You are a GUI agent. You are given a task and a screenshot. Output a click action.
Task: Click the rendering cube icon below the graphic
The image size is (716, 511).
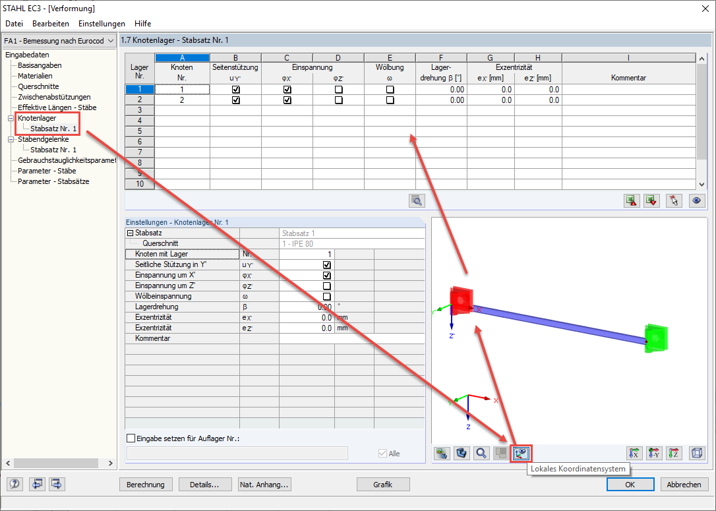(462, 454)
